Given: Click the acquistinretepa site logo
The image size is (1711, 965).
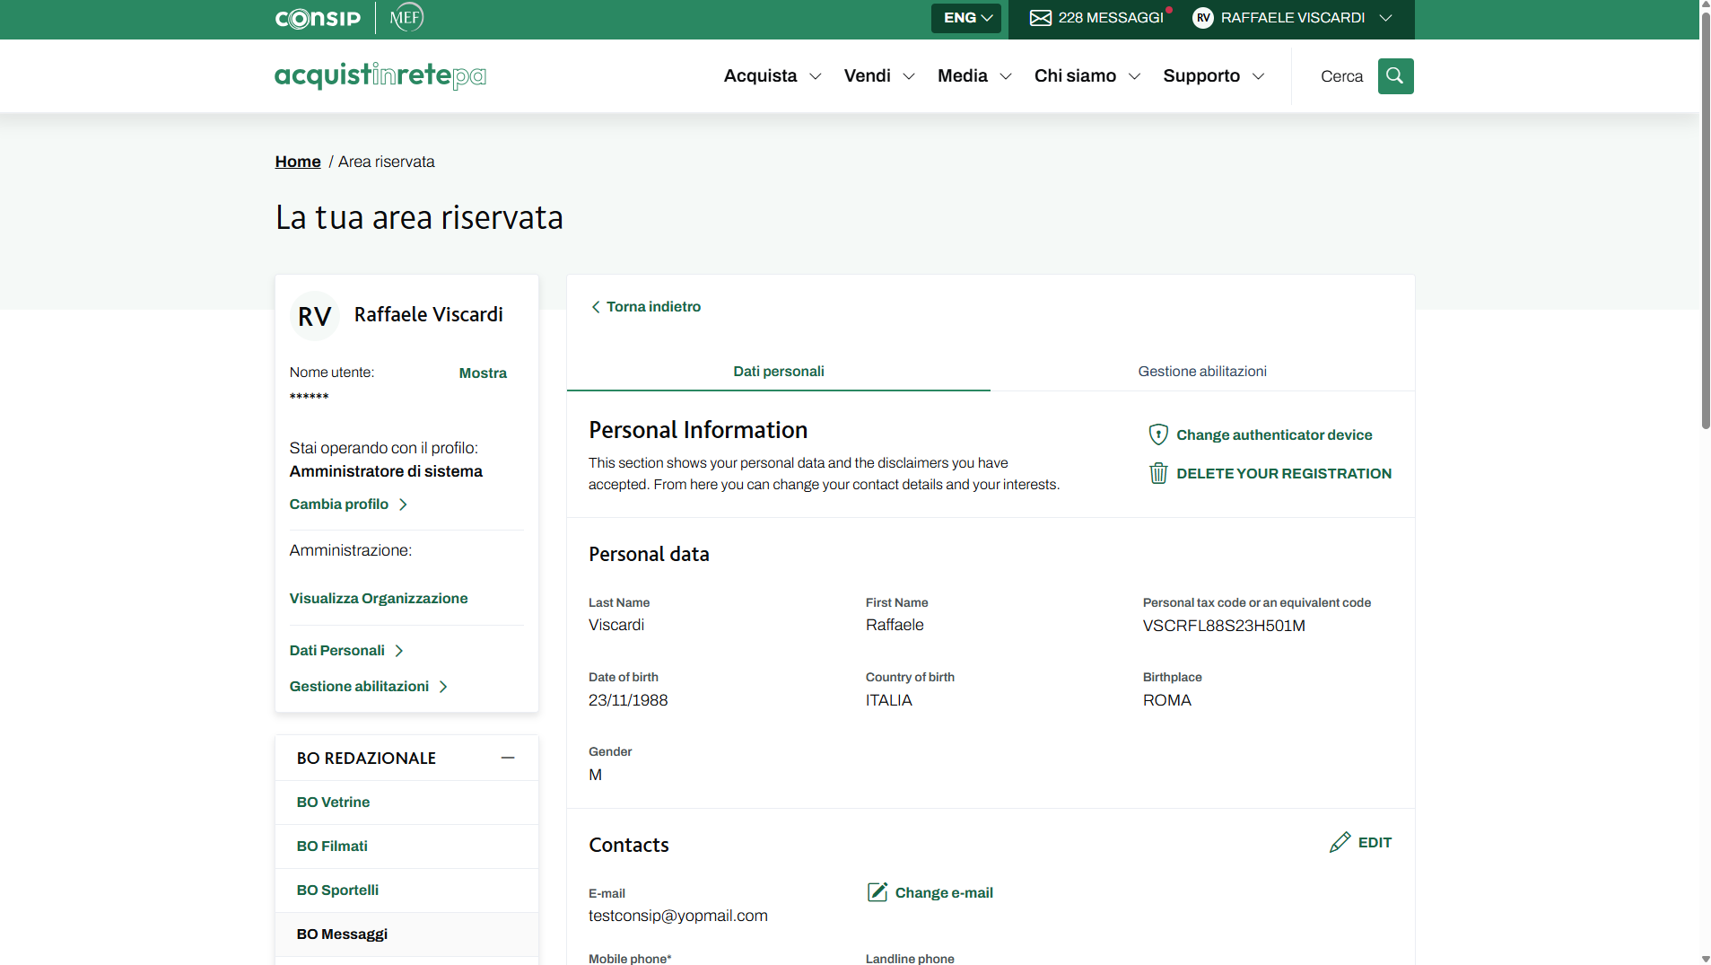Looking at the screenshot, I should tap(380, 76).
